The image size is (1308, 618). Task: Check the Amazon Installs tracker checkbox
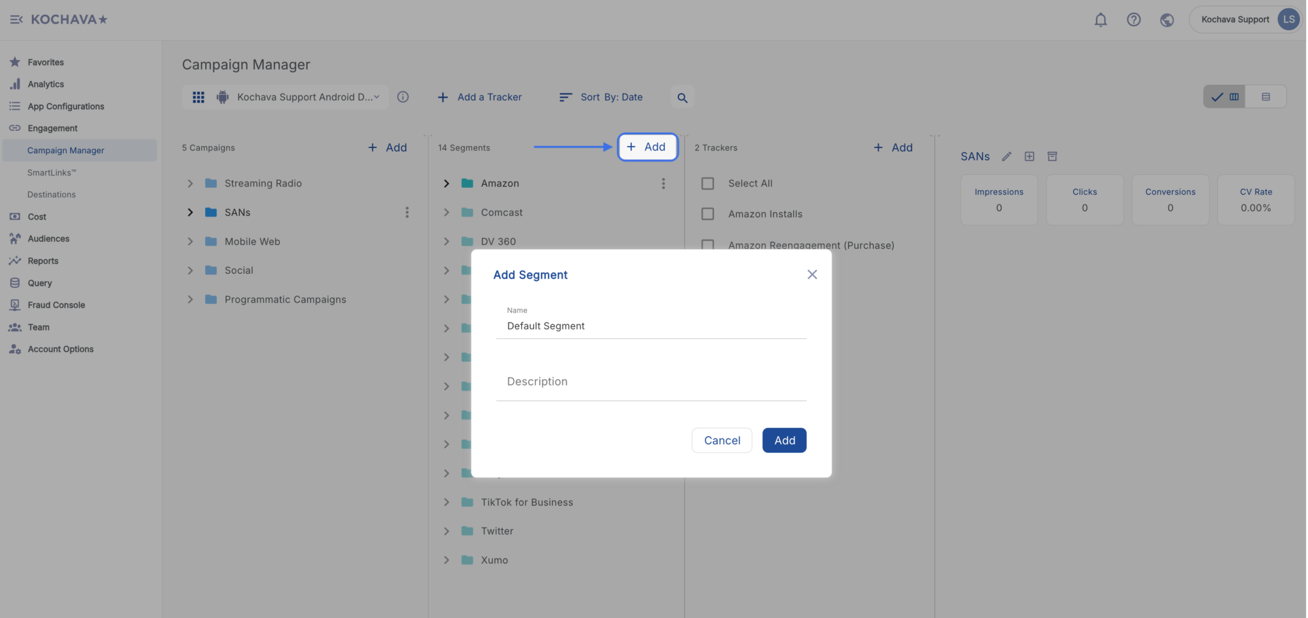coord(708,214)
